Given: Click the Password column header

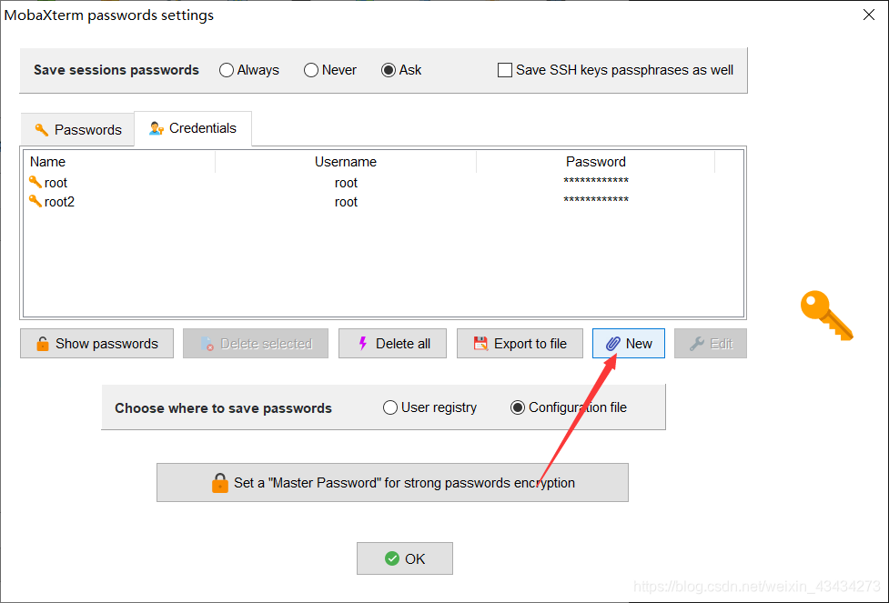Looking at the screenshot, I should coord(595,162).
